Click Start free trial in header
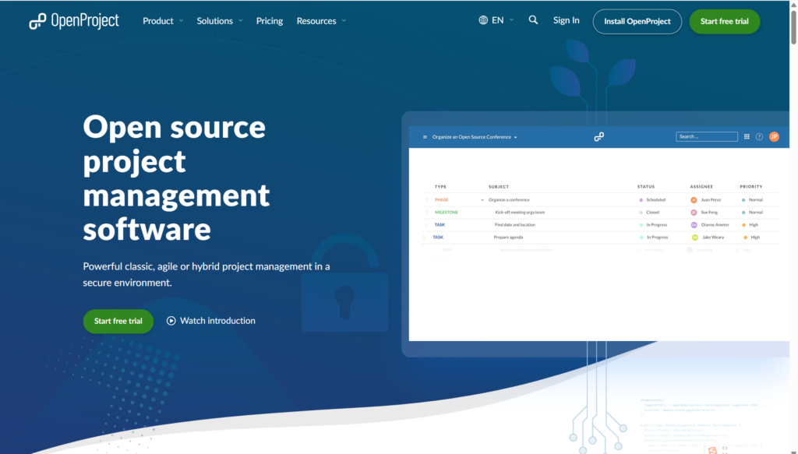The height and width of the screenshot is (454, 798). click(x=724, y=21)
